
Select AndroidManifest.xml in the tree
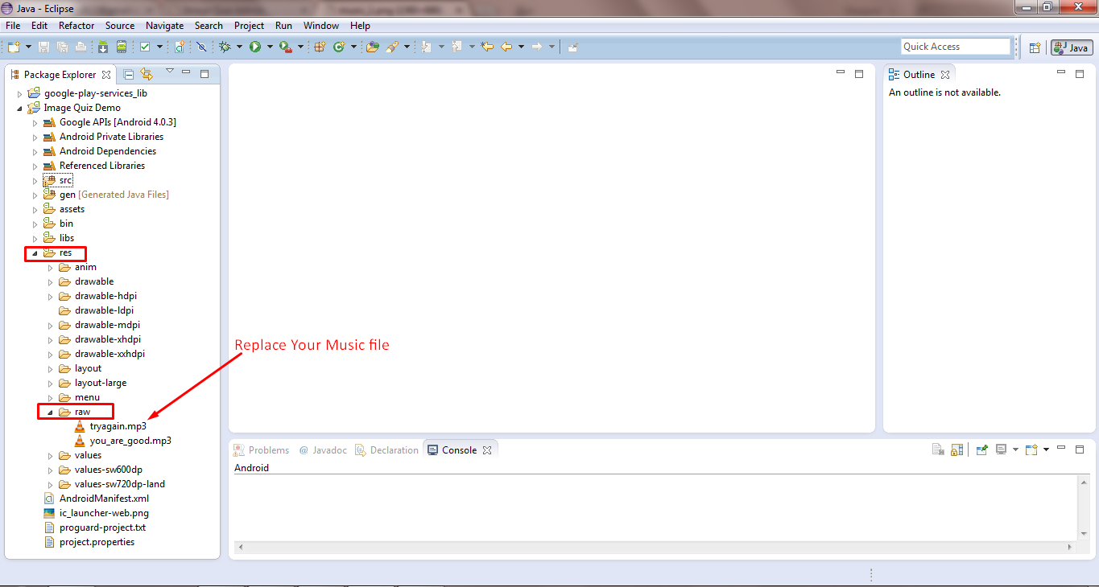click(x=104, y=499)
